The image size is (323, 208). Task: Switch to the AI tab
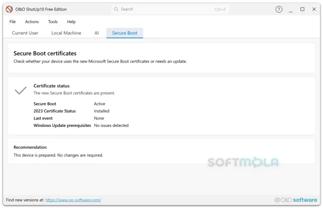pos(97,33)
